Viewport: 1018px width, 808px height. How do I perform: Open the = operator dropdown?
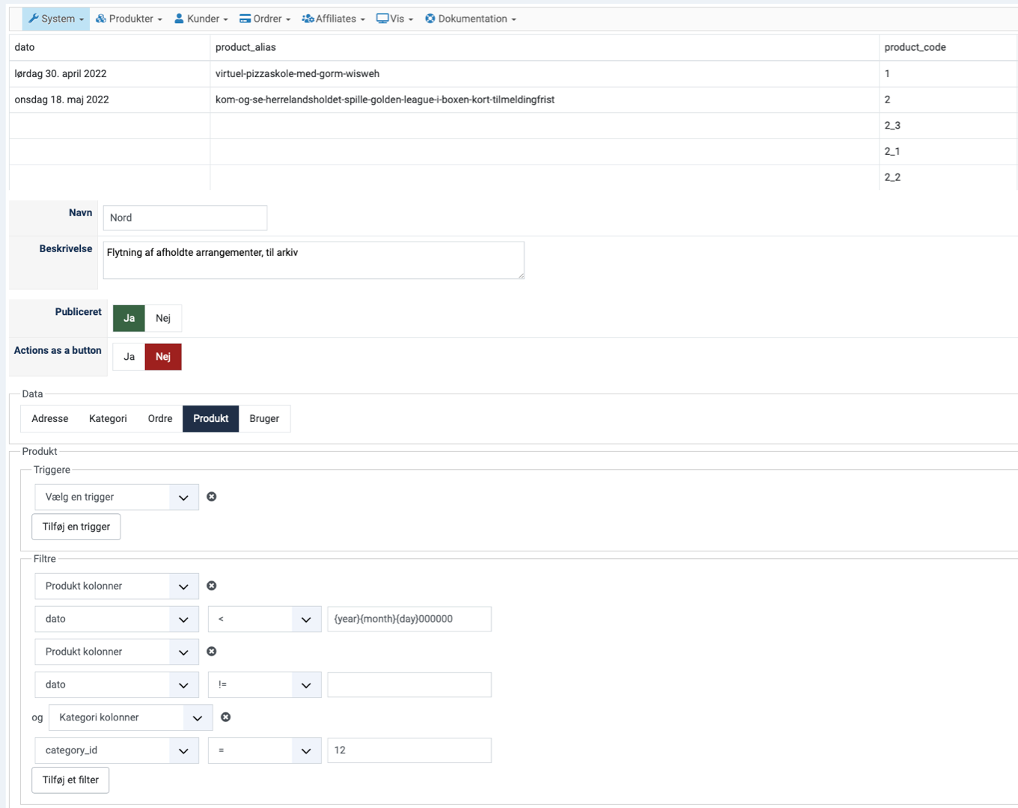coord(265,750)
